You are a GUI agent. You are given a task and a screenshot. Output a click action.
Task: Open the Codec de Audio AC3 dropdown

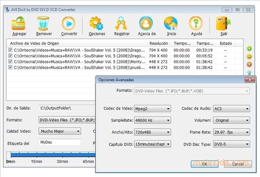[232, 109]
